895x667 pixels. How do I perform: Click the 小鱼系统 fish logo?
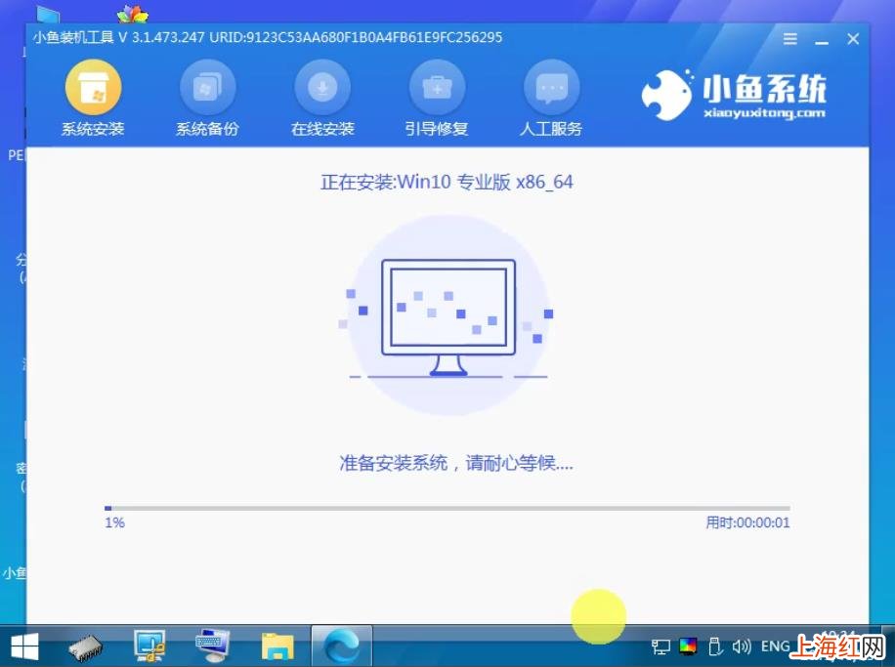[734, 95]
